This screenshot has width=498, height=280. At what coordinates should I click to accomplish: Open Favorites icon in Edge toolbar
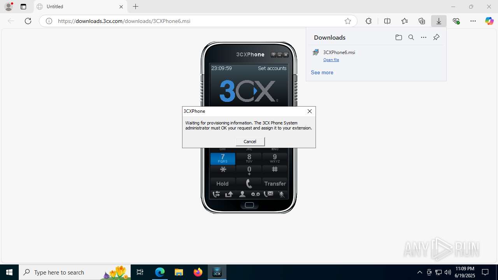point(405,21)
